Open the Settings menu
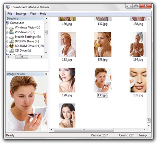The image size is (158, 144). (x=21, y=14)
